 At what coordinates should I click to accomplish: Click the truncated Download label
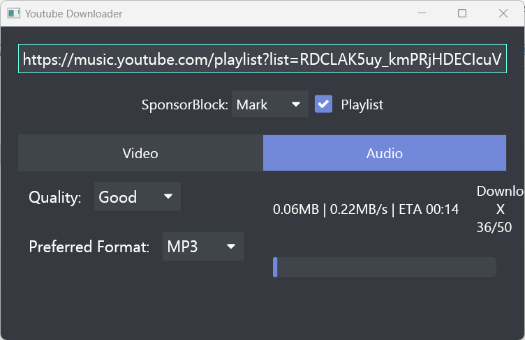pos(500,191)
